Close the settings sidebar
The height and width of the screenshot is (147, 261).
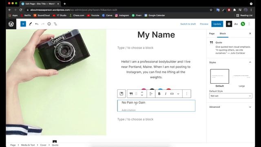[250, 33]
